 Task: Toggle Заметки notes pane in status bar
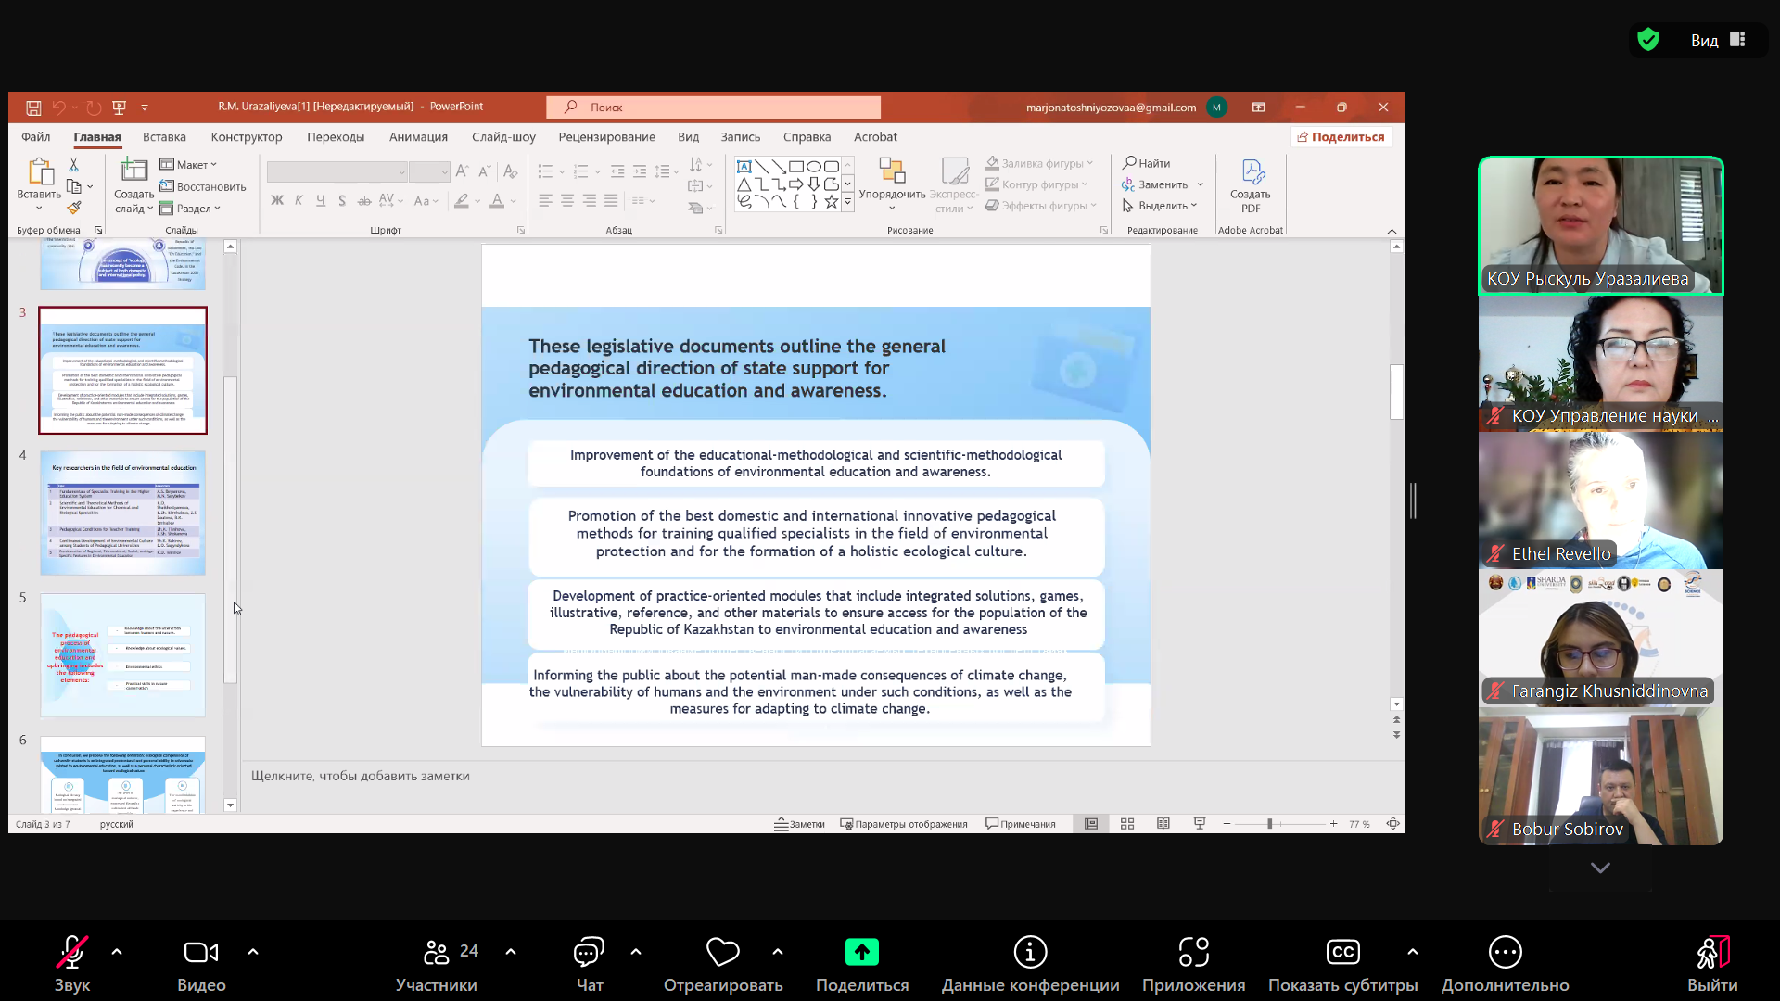(x=799, y=824)
